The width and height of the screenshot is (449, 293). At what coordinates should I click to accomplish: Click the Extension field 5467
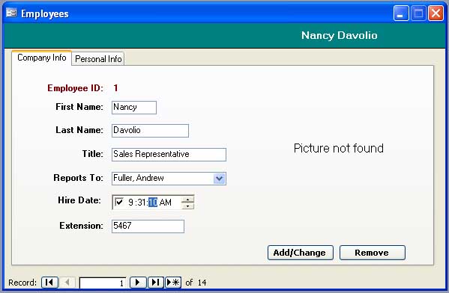(x=148, y=226)
